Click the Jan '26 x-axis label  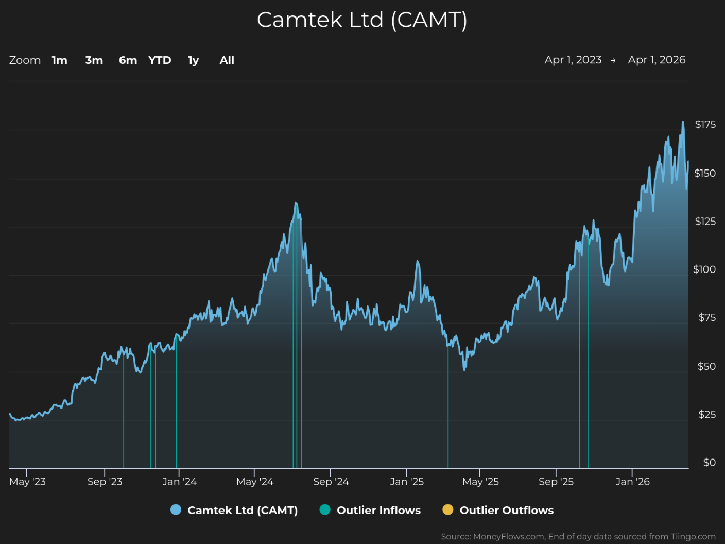coord(632,482)
